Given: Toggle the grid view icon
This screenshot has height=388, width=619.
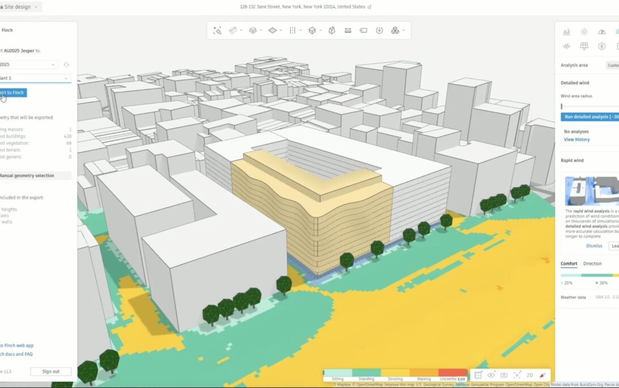Looking at the screenshot, I should click(478, 375).
